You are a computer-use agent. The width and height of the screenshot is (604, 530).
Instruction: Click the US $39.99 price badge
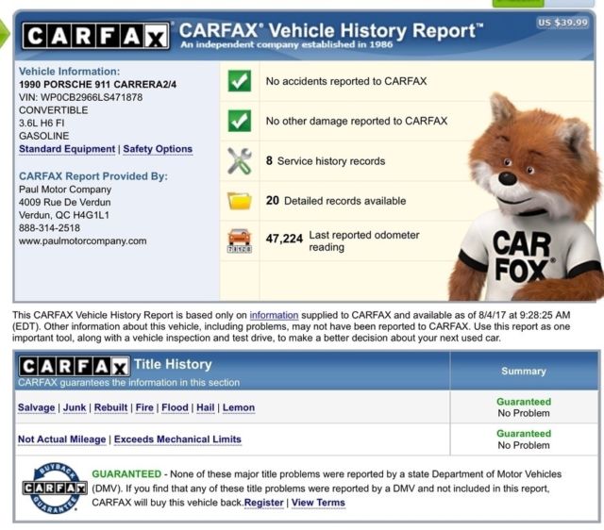coord(562,23)
